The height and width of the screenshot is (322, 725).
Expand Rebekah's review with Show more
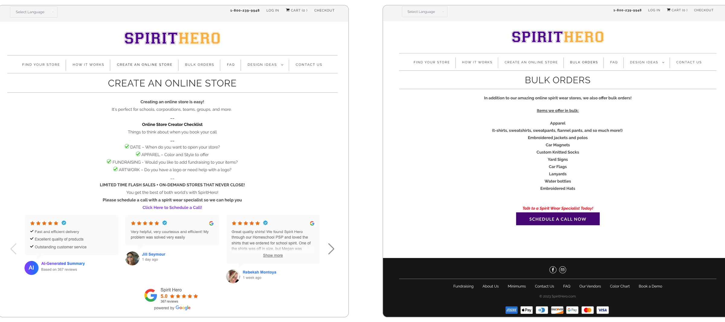point(273,256)
